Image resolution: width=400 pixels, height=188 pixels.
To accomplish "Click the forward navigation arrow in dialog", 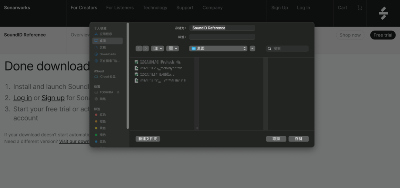I will tap(146, 49).
